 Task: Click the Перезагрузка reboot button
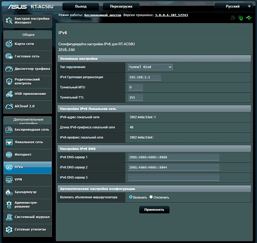[x=121, y=7]
